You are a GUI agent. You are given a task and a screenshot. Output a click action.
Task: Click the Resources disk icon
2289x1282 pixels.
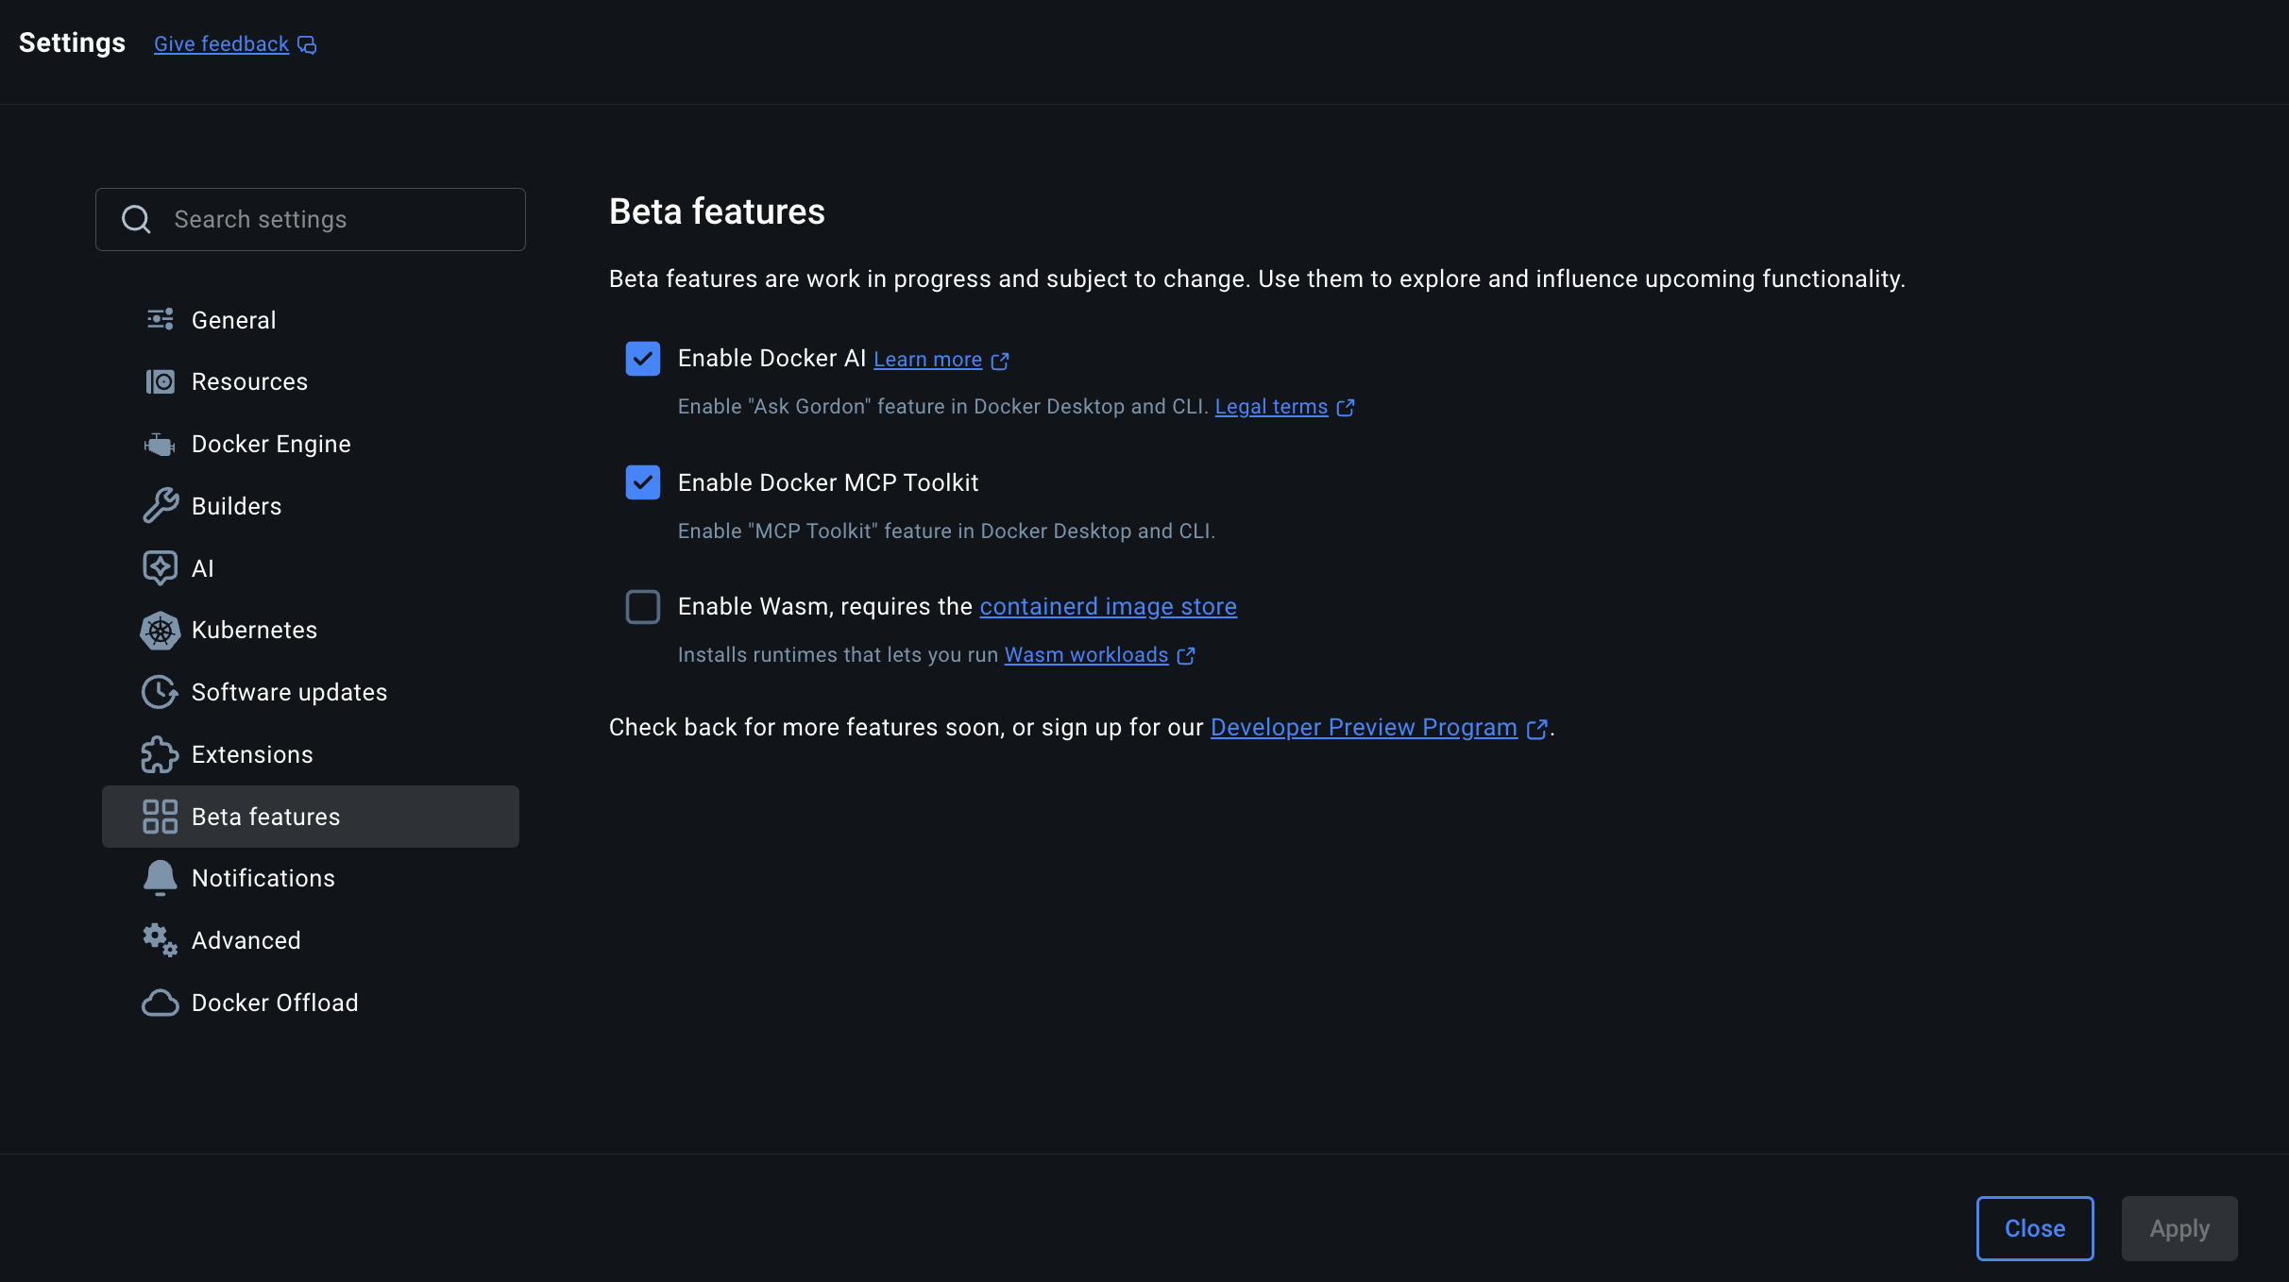point(160,382)
